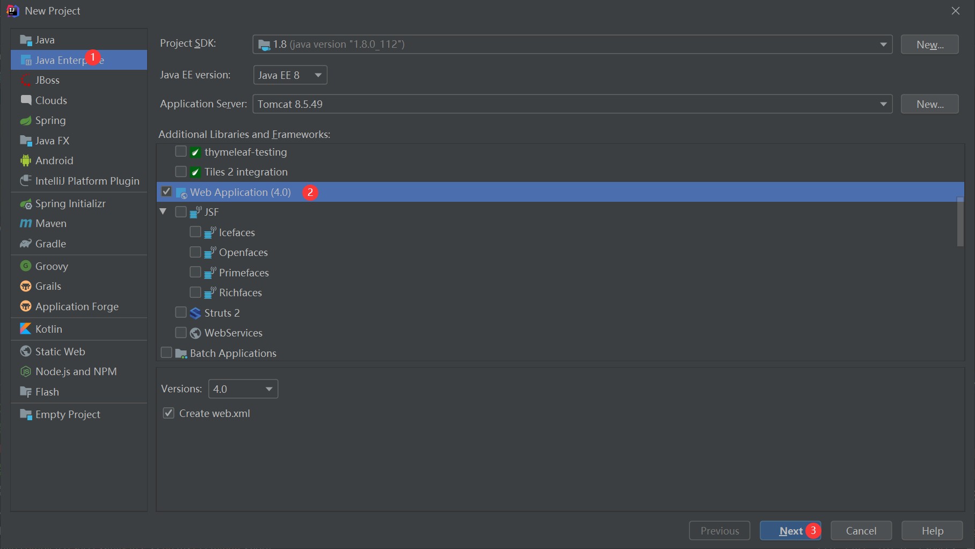Close the New Project dialog

coord(956,11)
